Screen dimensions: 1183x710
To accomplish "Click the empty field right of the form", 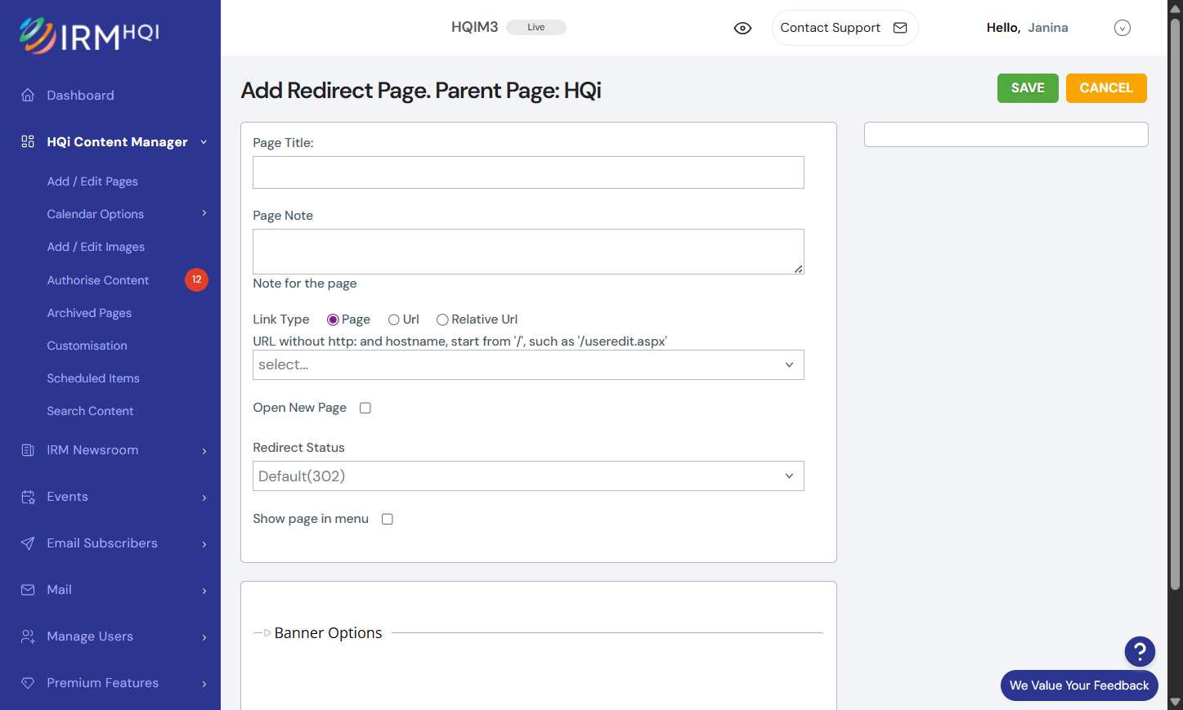I will [1006, 135].
